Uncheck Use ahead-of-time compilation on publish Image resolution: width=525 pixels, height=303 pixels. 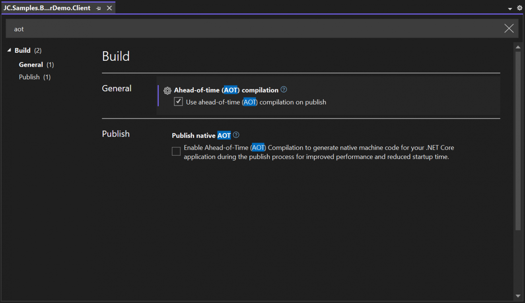click(x=179, y=102)
